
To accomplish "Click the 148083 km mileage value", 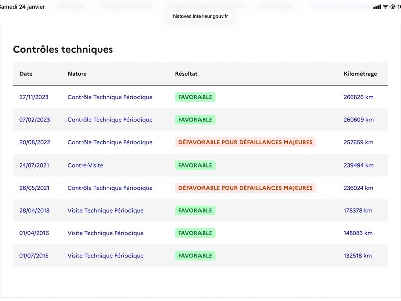I will (358, 233).
